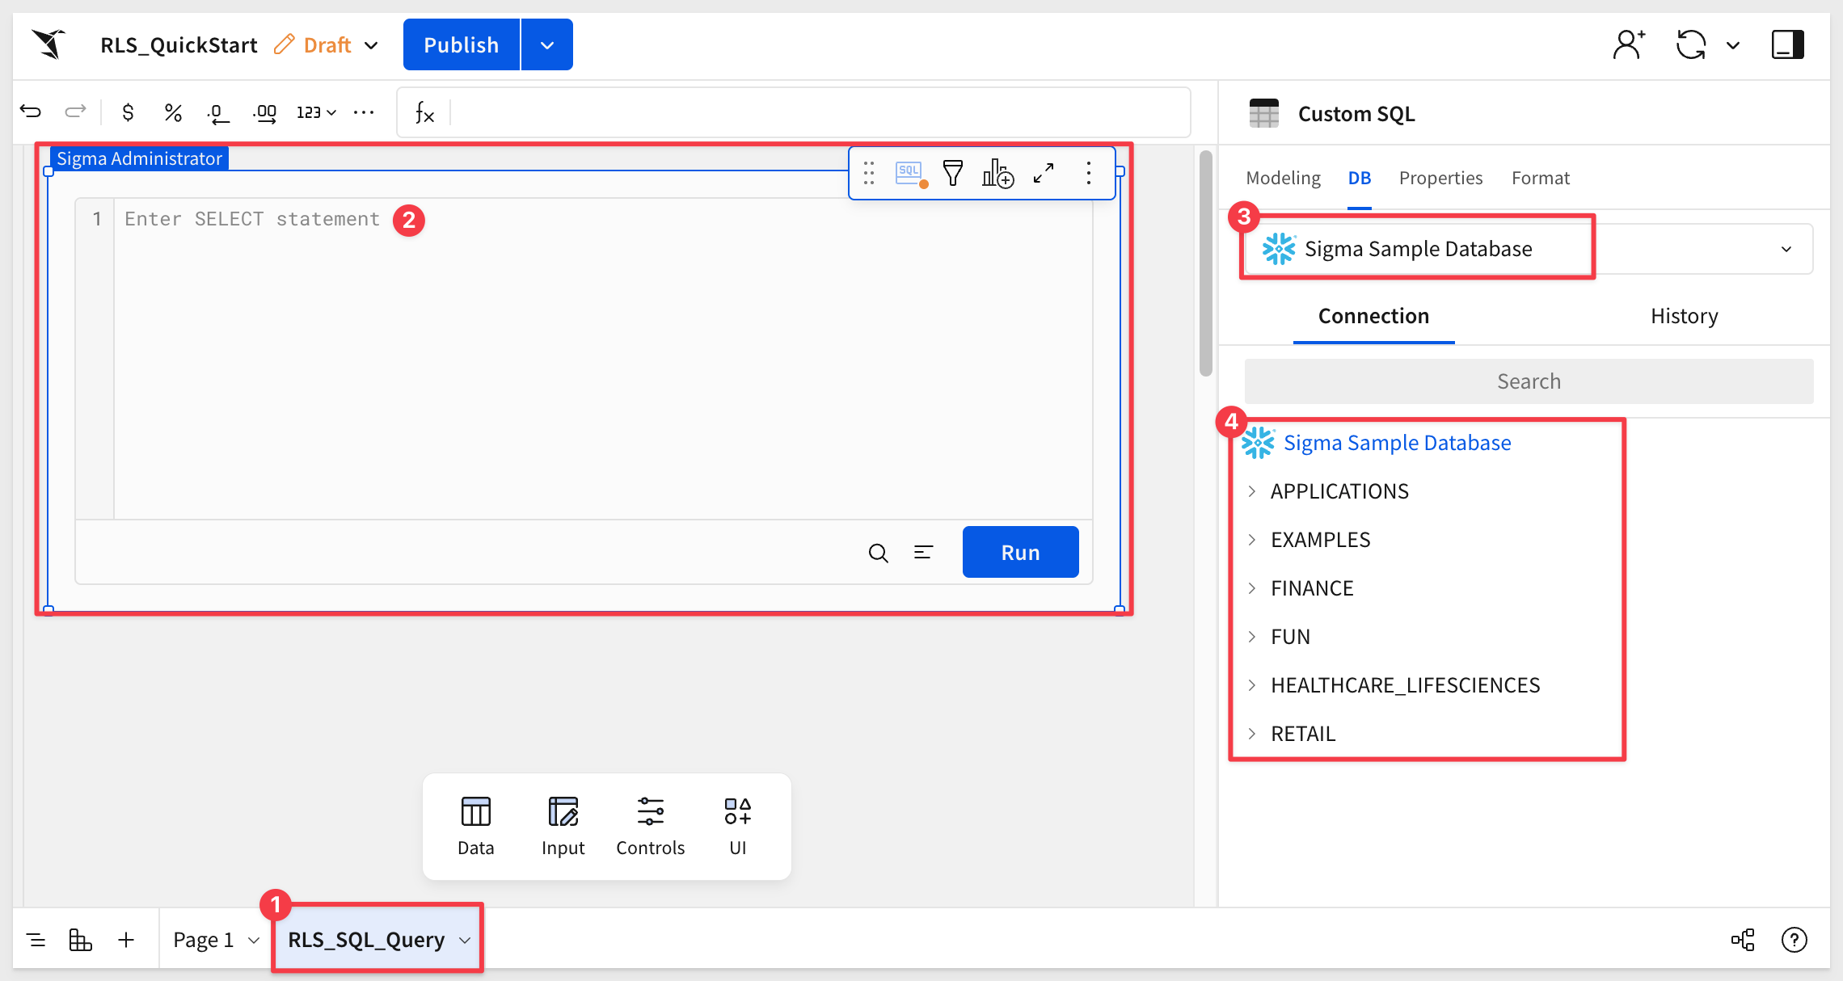The image size is (1843, 981).
Task: Click the Sigma Administrator element label
Action: tap(139, 158)
